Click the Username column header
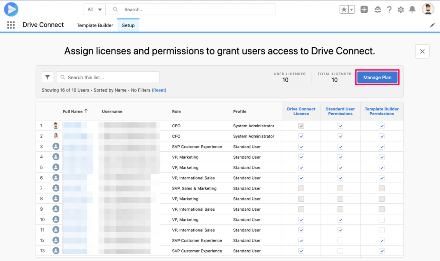 tap(112, 111)
